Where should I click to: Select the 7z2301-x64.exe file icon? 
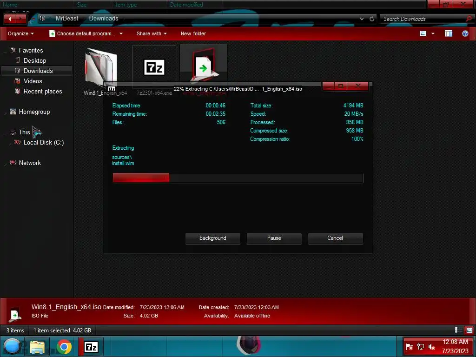click(x=154, y=67)
